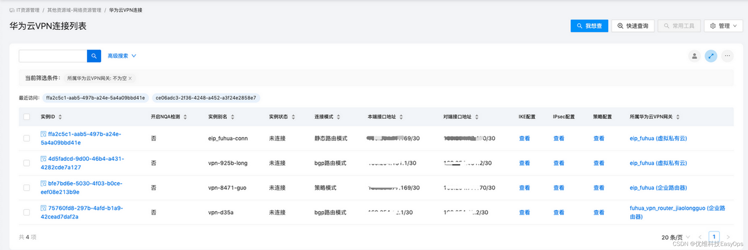Sort by 实例别名 column arrows
The image size is (748, 250).
(x=233, y=117)
